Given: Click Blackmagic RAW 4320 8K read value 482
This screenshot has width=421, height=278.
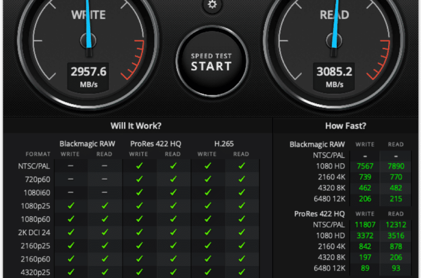Looking at the screenshot, I should tap(396, 188).
